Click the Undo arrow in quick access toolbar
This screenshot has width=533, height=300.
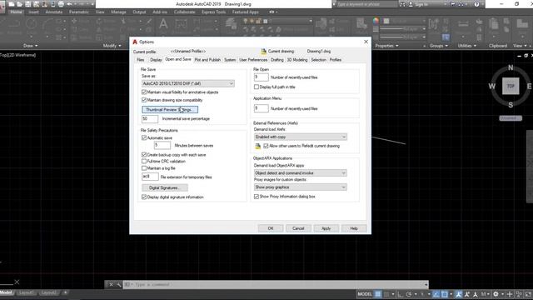point(69,4)
